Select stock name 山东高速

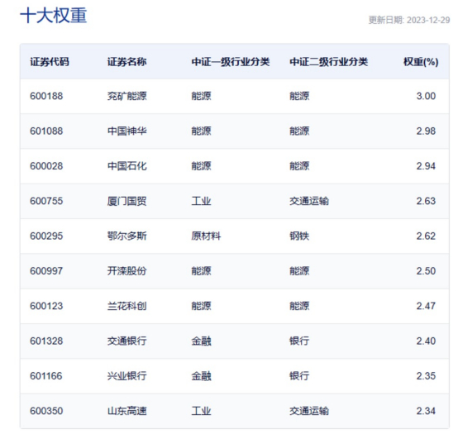coord(126,411)
